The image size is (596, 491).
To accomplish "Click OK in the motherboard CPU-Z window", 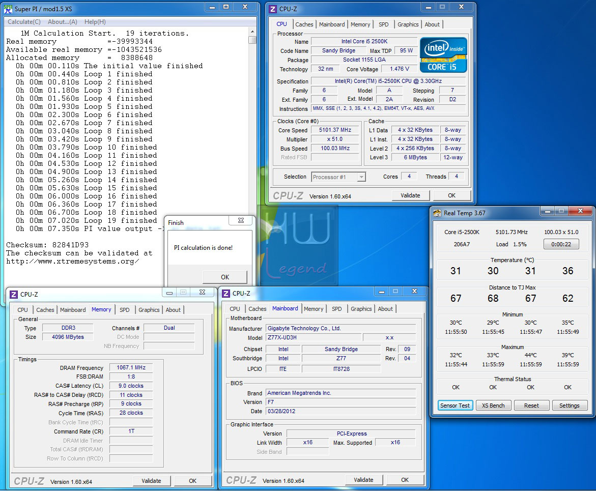I will 405,480.
